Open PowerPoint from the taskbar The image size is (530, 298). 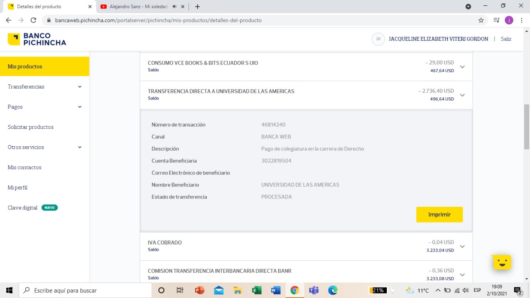(x=200, y=290)
